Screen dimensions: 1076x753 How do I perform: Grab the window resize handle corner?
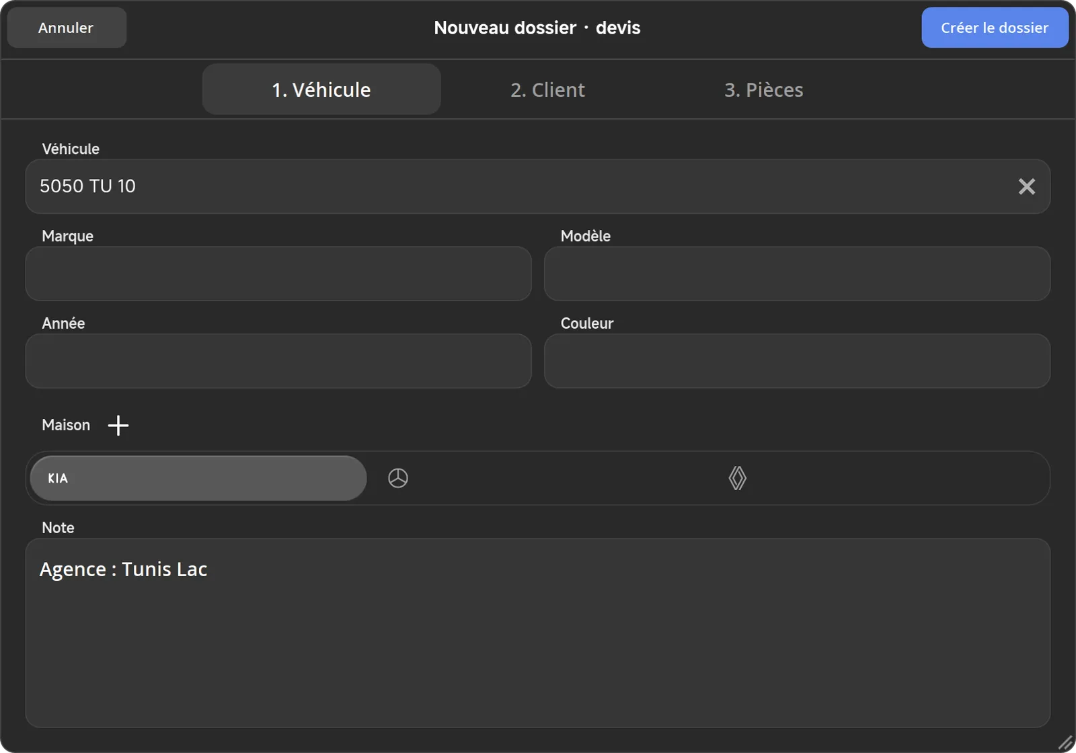[1066, 743]
